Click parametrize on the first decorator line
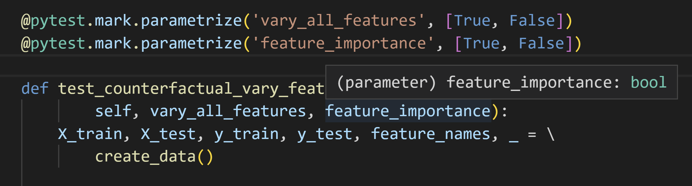 click(x=191, y=21)
